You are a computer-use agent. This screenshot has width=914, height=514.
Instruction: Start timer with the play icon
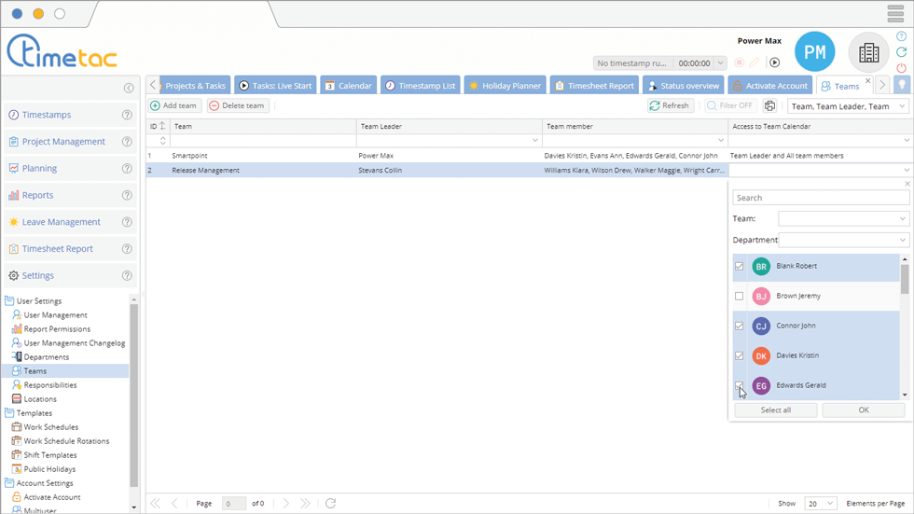pos(774,63)
